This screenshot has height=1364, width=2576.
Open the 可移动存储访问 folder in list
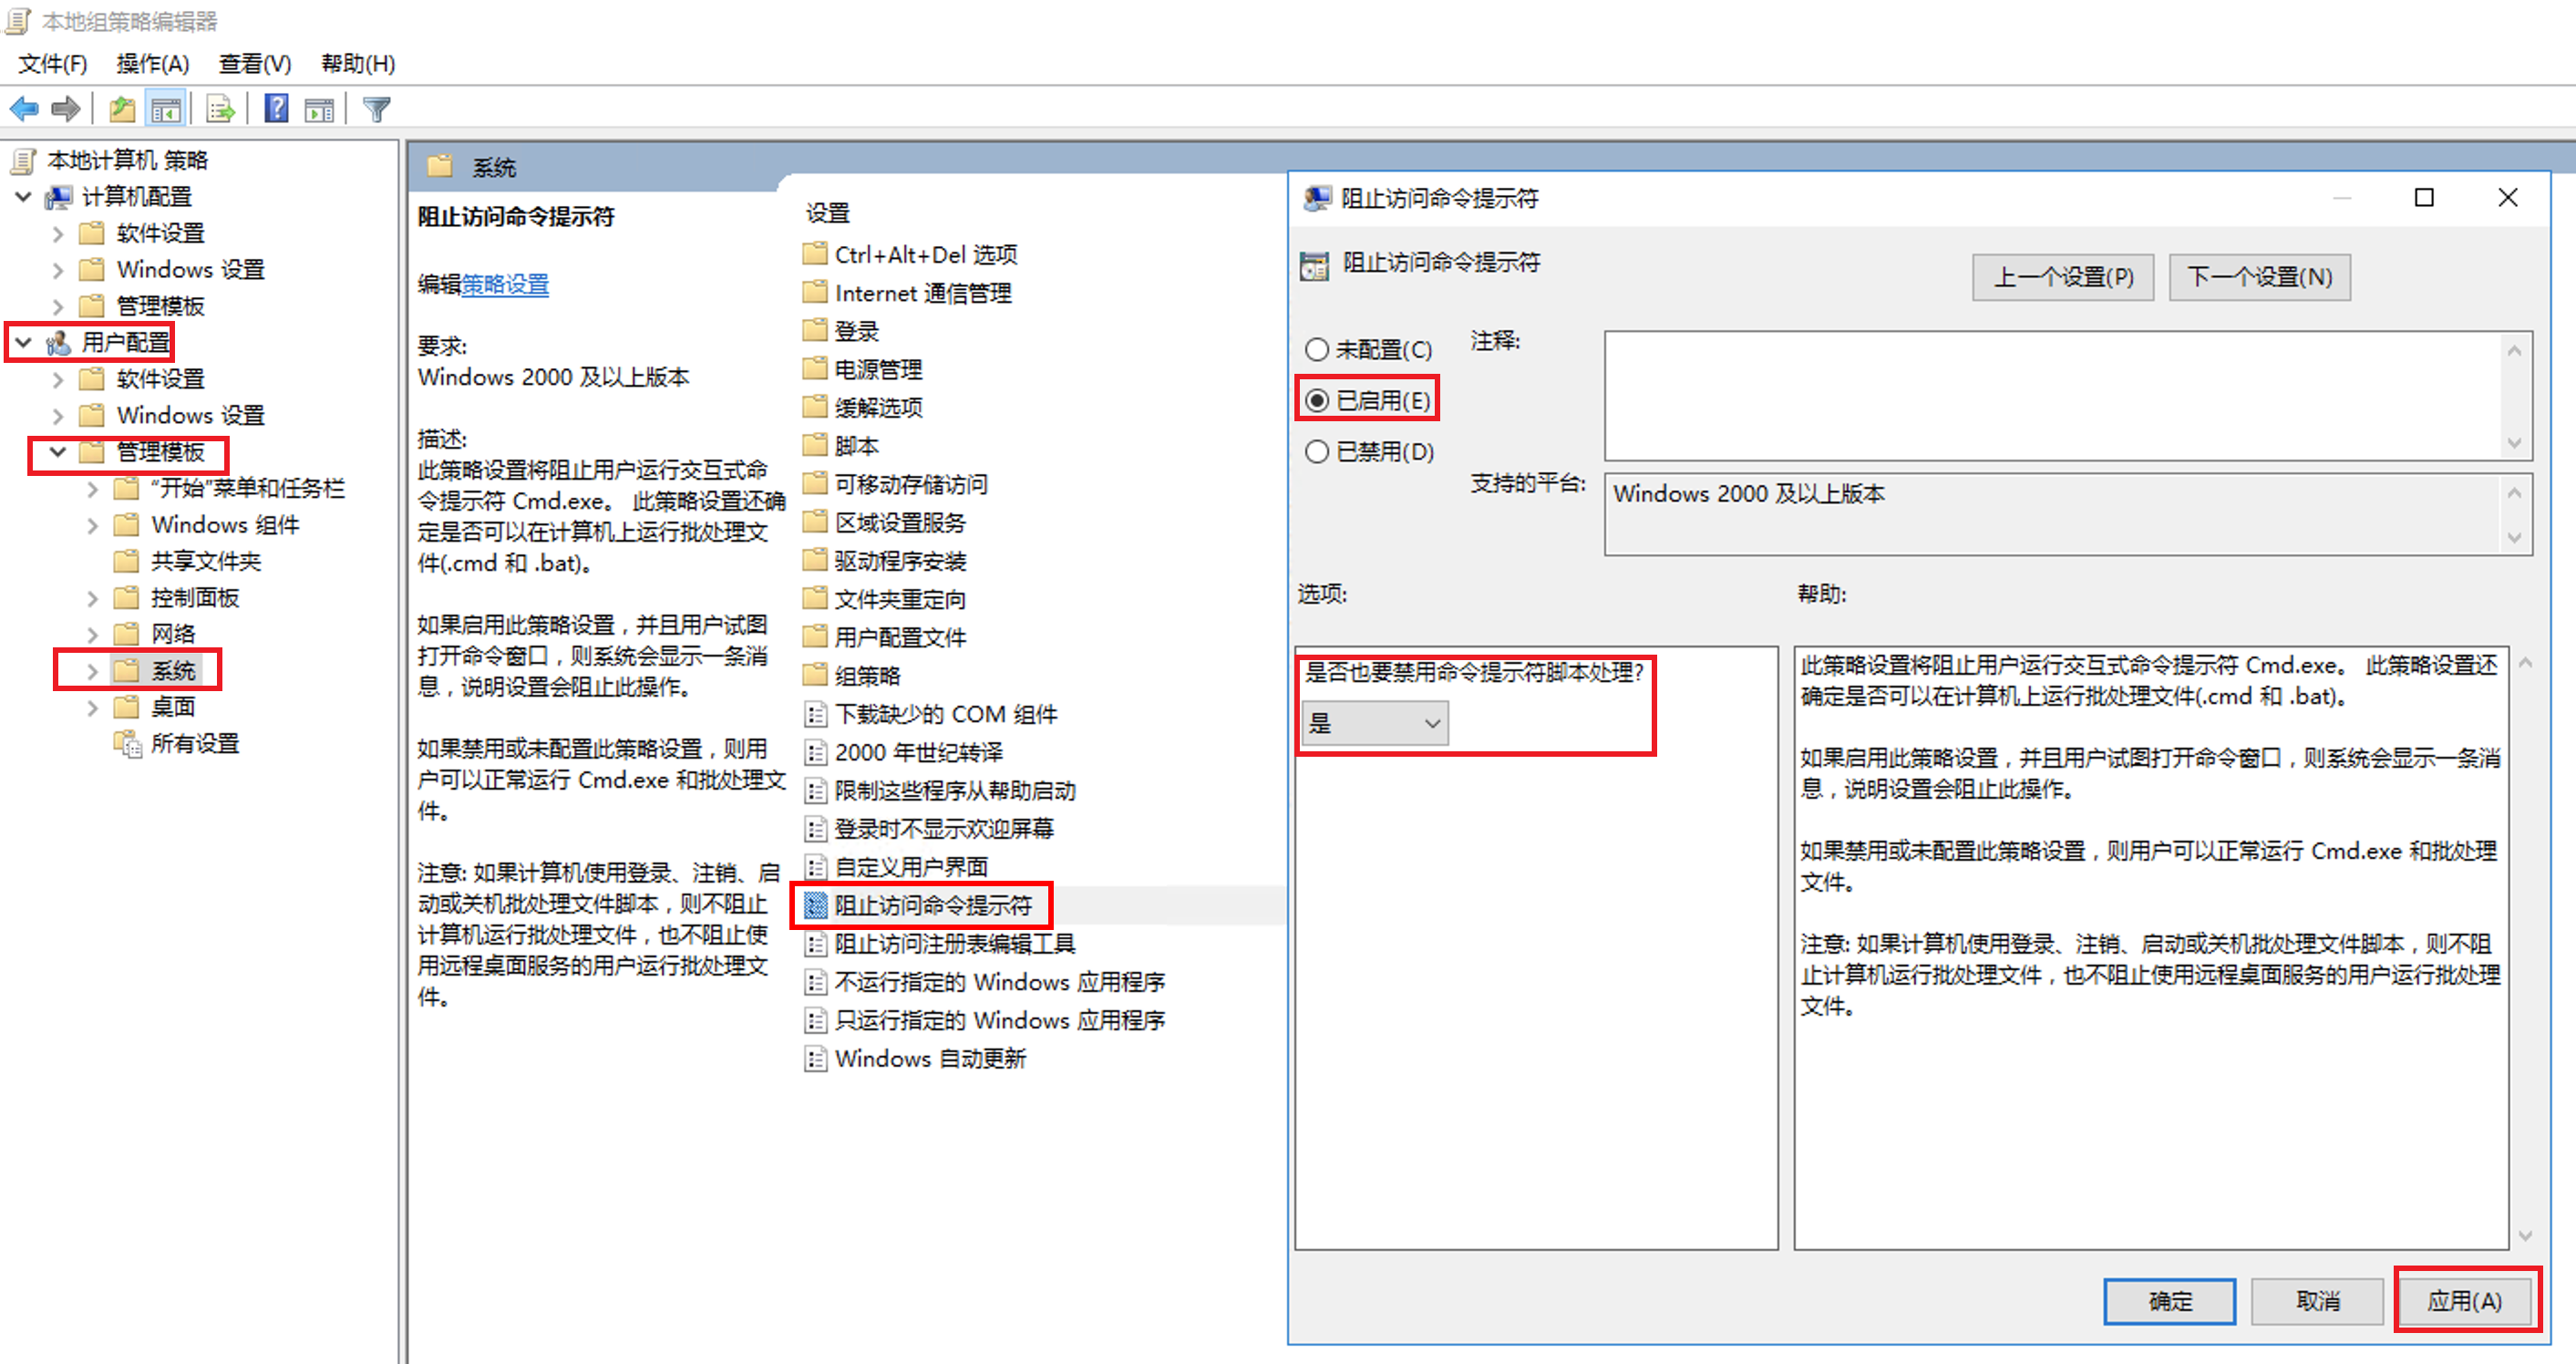(x=911, y=484)
